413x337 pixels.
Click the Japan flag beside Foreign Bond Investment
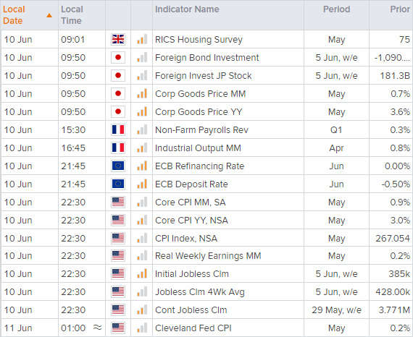[x=118, y=58]
